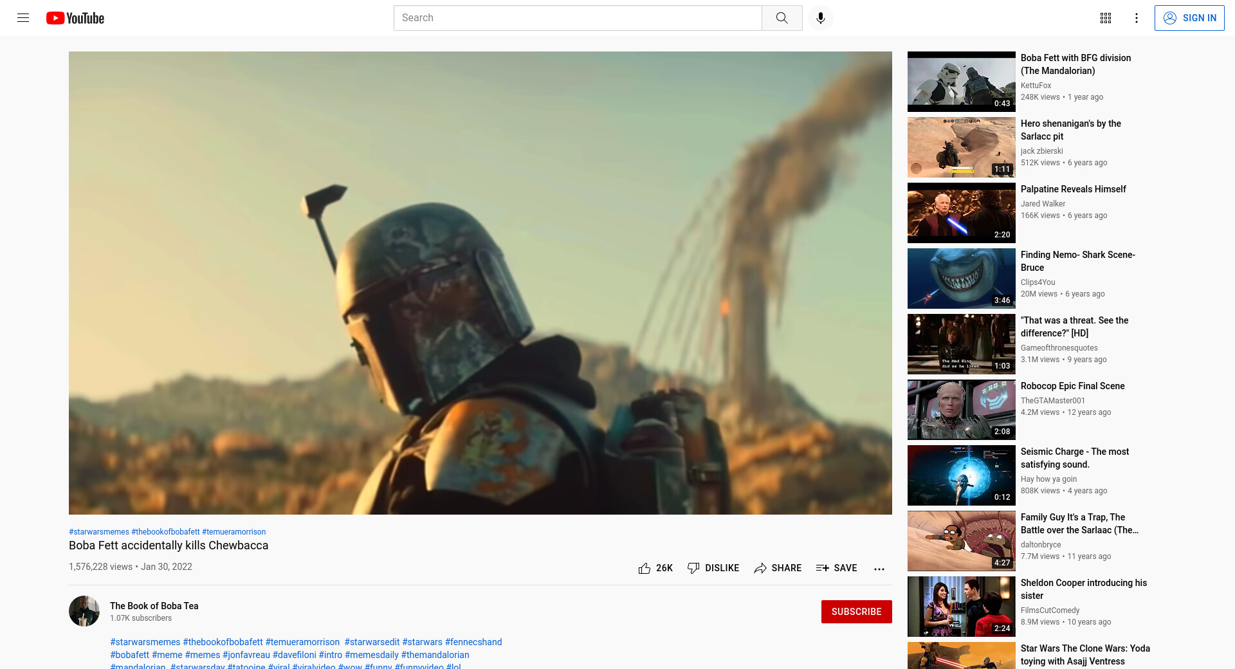Click the SIGN IN button

click(1189, 18)
